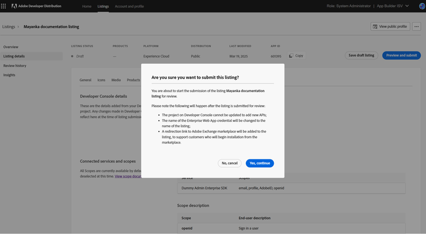The width and height of the screenshot is (426, 235).
Task: Confirm with Yes, continue button
Action: (x=260, y=163)
